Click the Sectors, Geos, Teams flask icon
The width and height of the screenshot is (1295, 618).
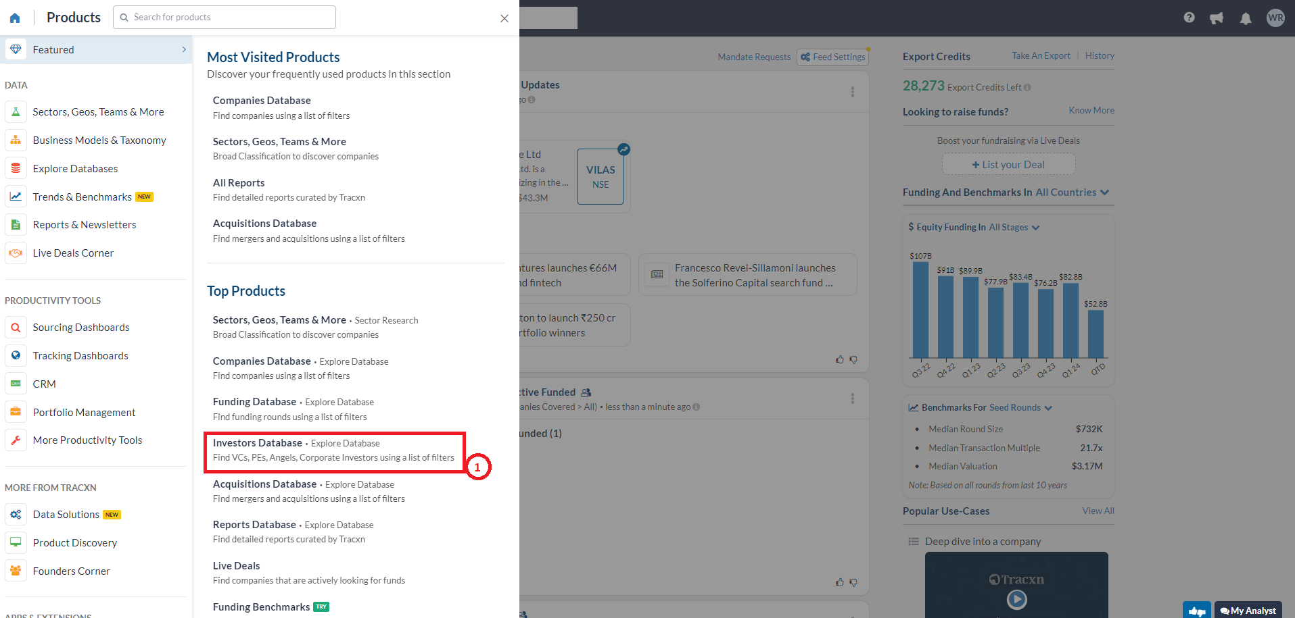[x=16, y=111]
